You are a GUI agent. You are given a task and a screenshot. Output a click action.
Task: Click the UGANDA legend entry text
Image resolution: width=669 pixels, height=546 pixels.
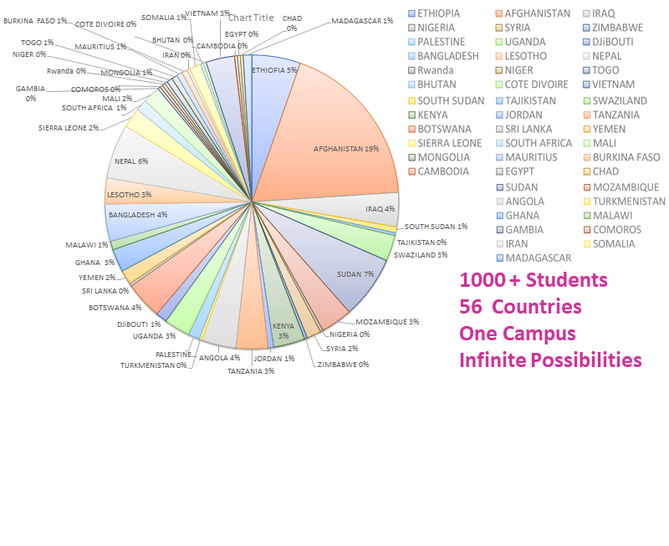pyautogui.click(x=525, y=42)
